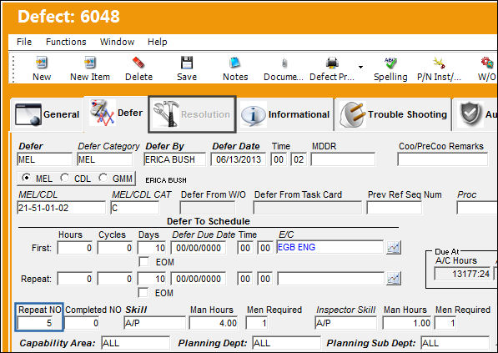Image resolution: width=498 pixels, height=353 pixels.
Task: Click the Repeat row Hours field
Action: (x=75, y=279)
